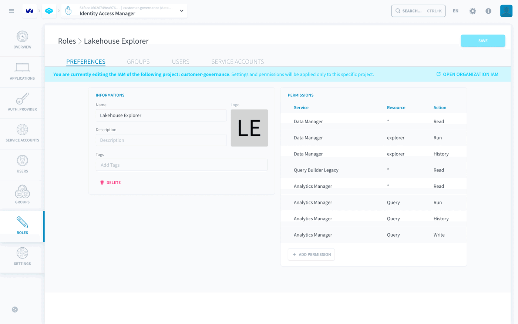The height and width of the screenshot is (324, 518).
Task: Click the platform logo icon
Action: (30, 11)
